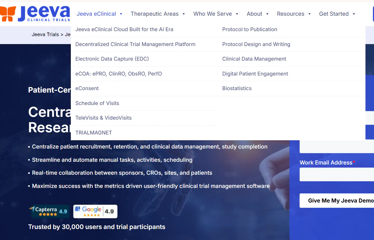The height and width of the screenshot is (240, 374).
Task: Open the Get Started menu
Action: coord(334,14)
